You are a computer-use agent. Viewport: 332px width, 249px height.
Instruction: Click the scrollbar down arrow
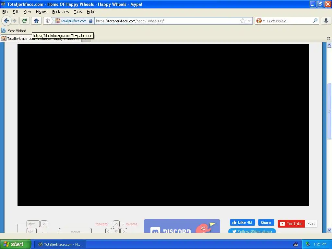(329, 230)
